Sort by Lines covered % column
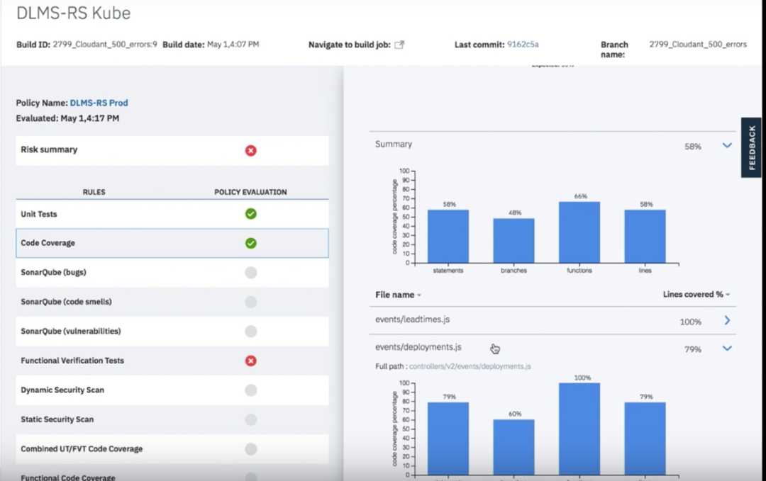766x481 pixels. 696,295
